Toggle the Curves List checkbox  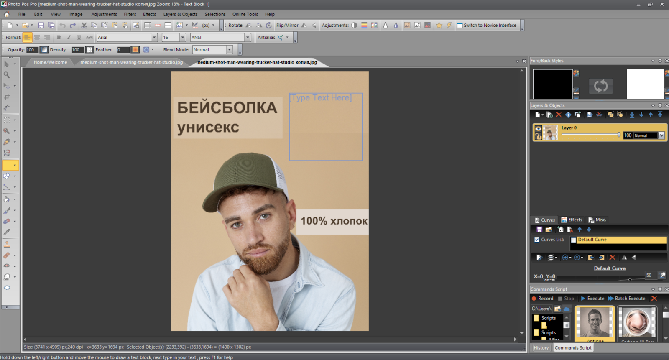tap(537, 240)
